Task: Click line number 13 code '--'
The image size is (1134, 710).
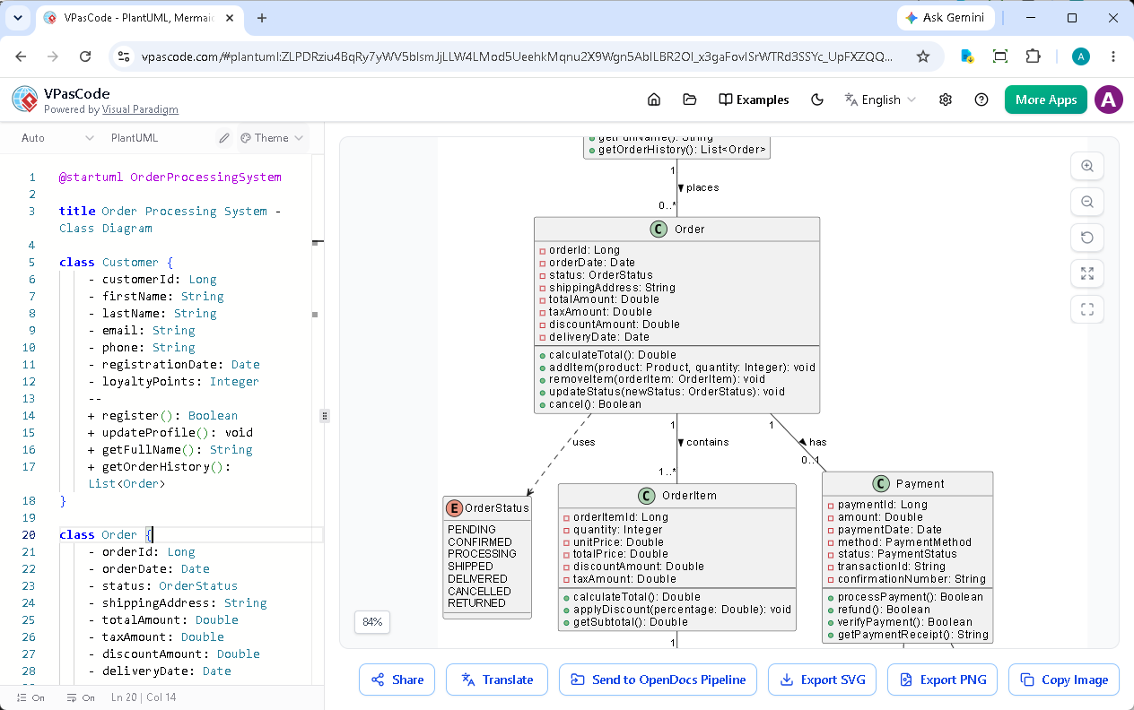Action: (95, 399)
